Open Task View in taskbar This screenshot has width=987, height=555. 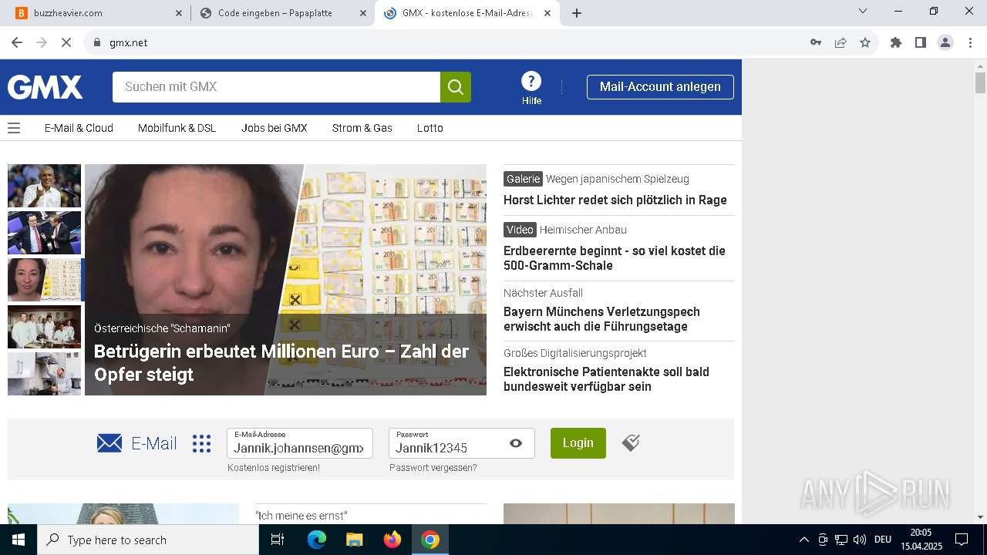[x=278, y=540]
